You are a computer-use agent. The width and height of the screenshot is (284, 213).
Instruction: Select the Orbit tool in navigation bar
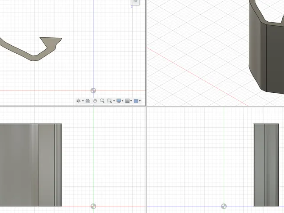tap(79, 101)
